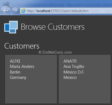
Task: Select the ALFKI customer id text
Action: 15,61
